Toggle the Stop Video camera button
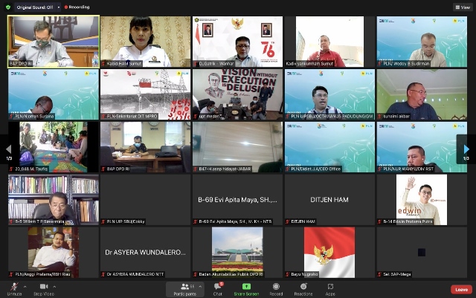 tap(42, 288)
